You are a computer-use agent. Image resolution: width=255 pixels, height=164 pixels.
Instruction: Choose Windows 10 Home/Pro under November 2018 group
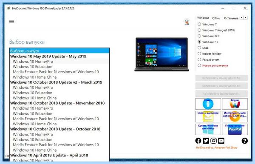(x=59, y=108)
